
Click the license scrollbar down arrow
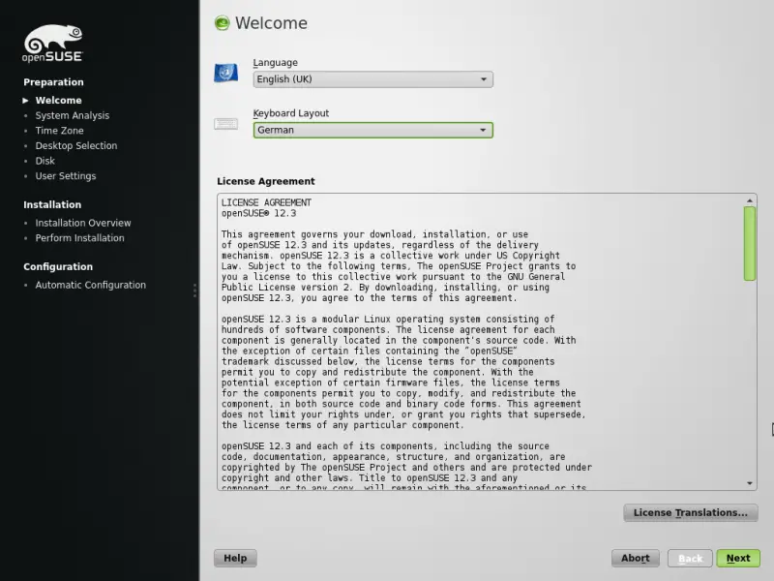click(x=749, y=483)
